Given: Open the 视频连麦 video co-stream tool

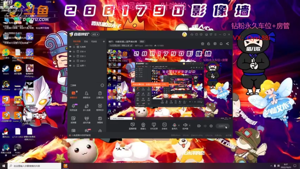Looking at the screenshot, I should click(73, 107).
